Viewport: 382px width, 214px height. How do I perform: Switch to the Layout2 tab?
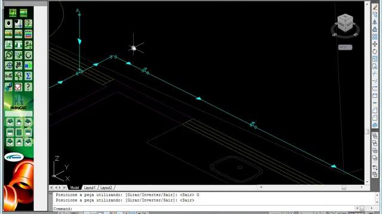(106, 188)
